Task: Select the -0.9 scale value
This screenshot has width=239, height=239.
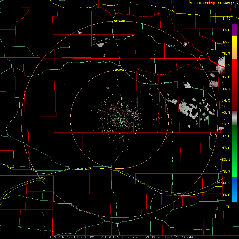Action: pyautogui.click(x=226, y=113)
